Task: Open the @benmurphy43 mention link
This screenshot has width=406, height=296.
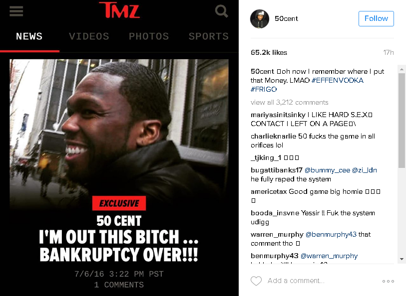Action: (x=331, y=235)
